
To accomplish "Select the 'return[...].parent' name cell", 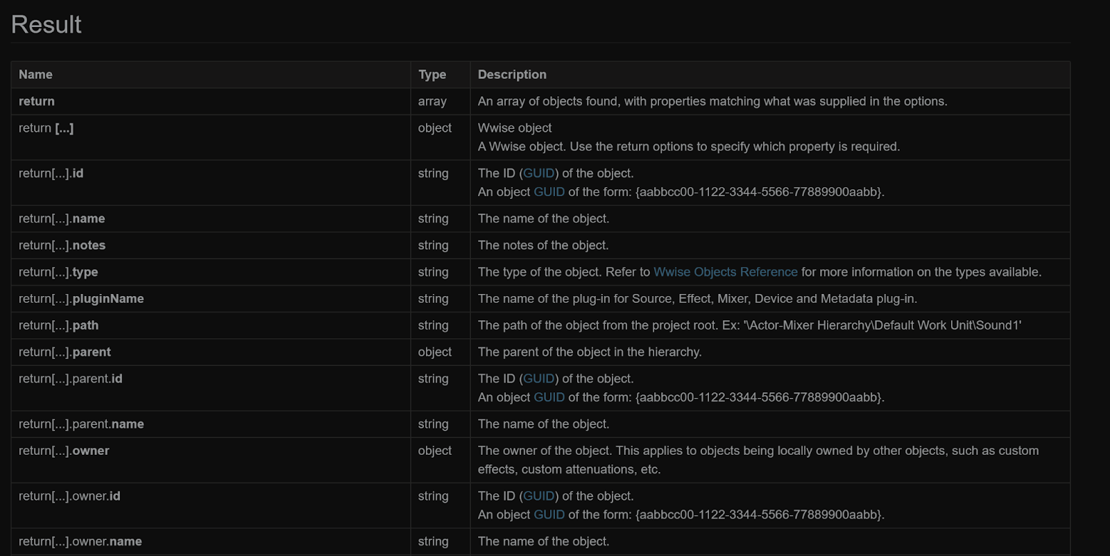I will (x=211, y=352).
